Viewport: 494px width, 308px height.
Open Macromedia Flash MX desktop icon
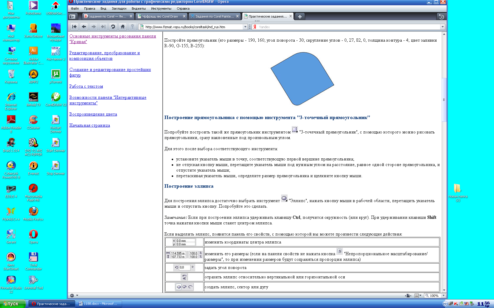tap(34, 192)
